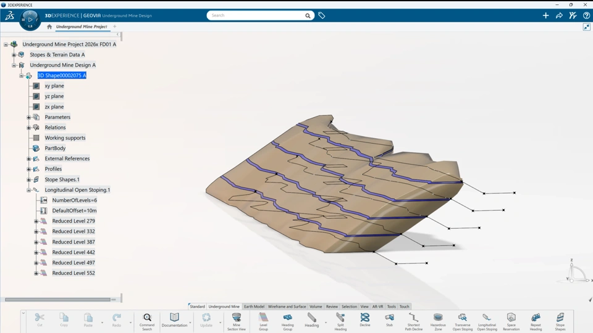The height and width of the screenshot is (333, 593).
Task: Select the PartBody tree item
Action: tap(55, 149)
